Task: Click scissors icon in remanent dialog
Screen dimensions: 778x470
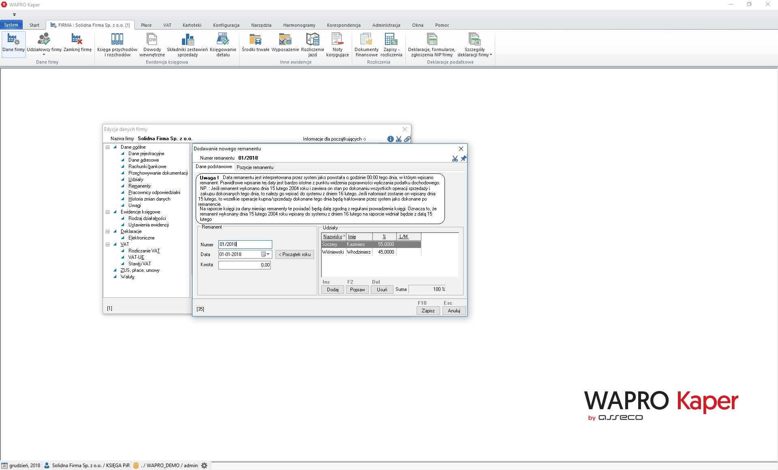Action: pyautogui.click(x=455, y=158)
